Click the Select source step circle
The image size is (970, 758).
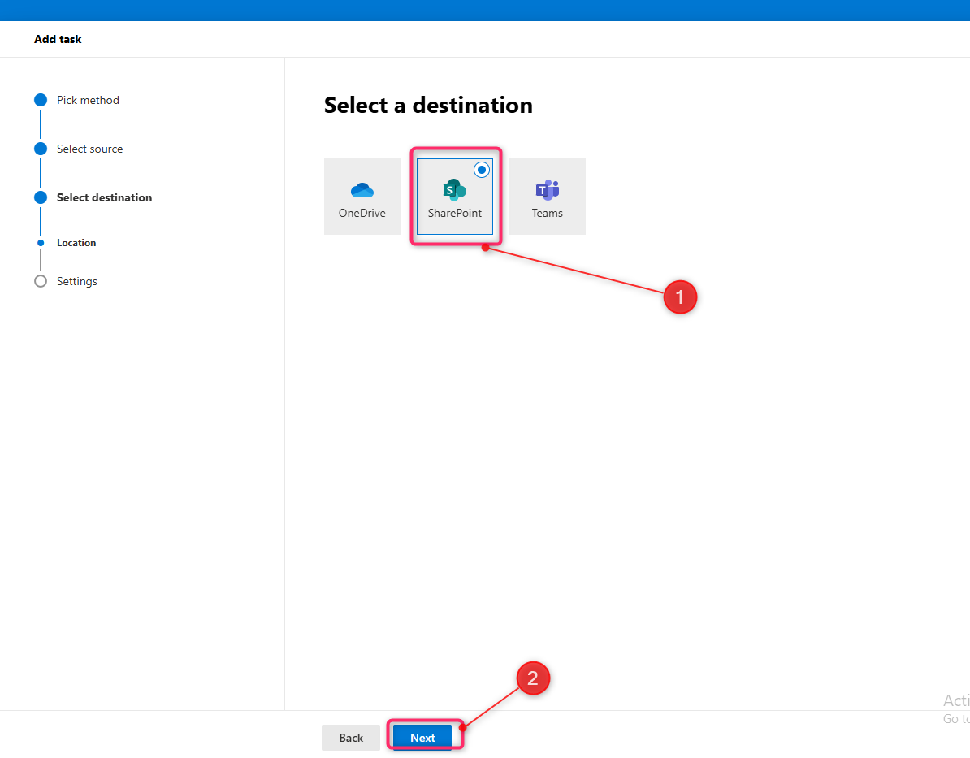coord(41,149)
